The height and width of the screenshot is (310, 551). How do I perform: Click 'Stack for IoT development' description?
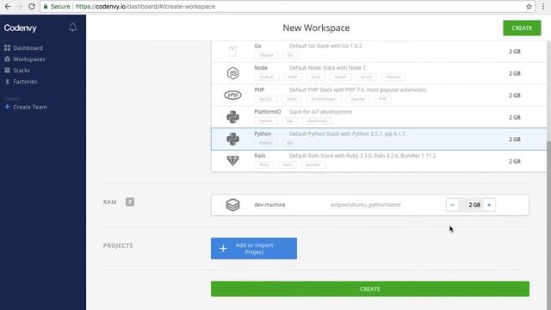(320, 112)
